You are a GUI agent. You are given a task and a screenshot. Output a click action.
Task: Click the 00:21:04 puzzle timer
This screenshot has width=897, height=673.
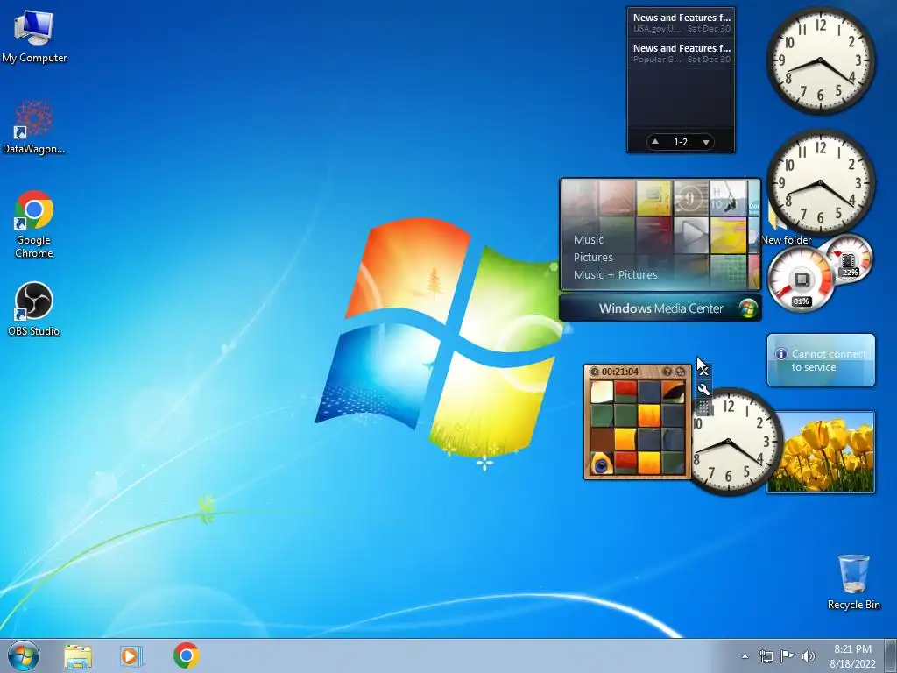pyautogui.click(x=620, y=372)
